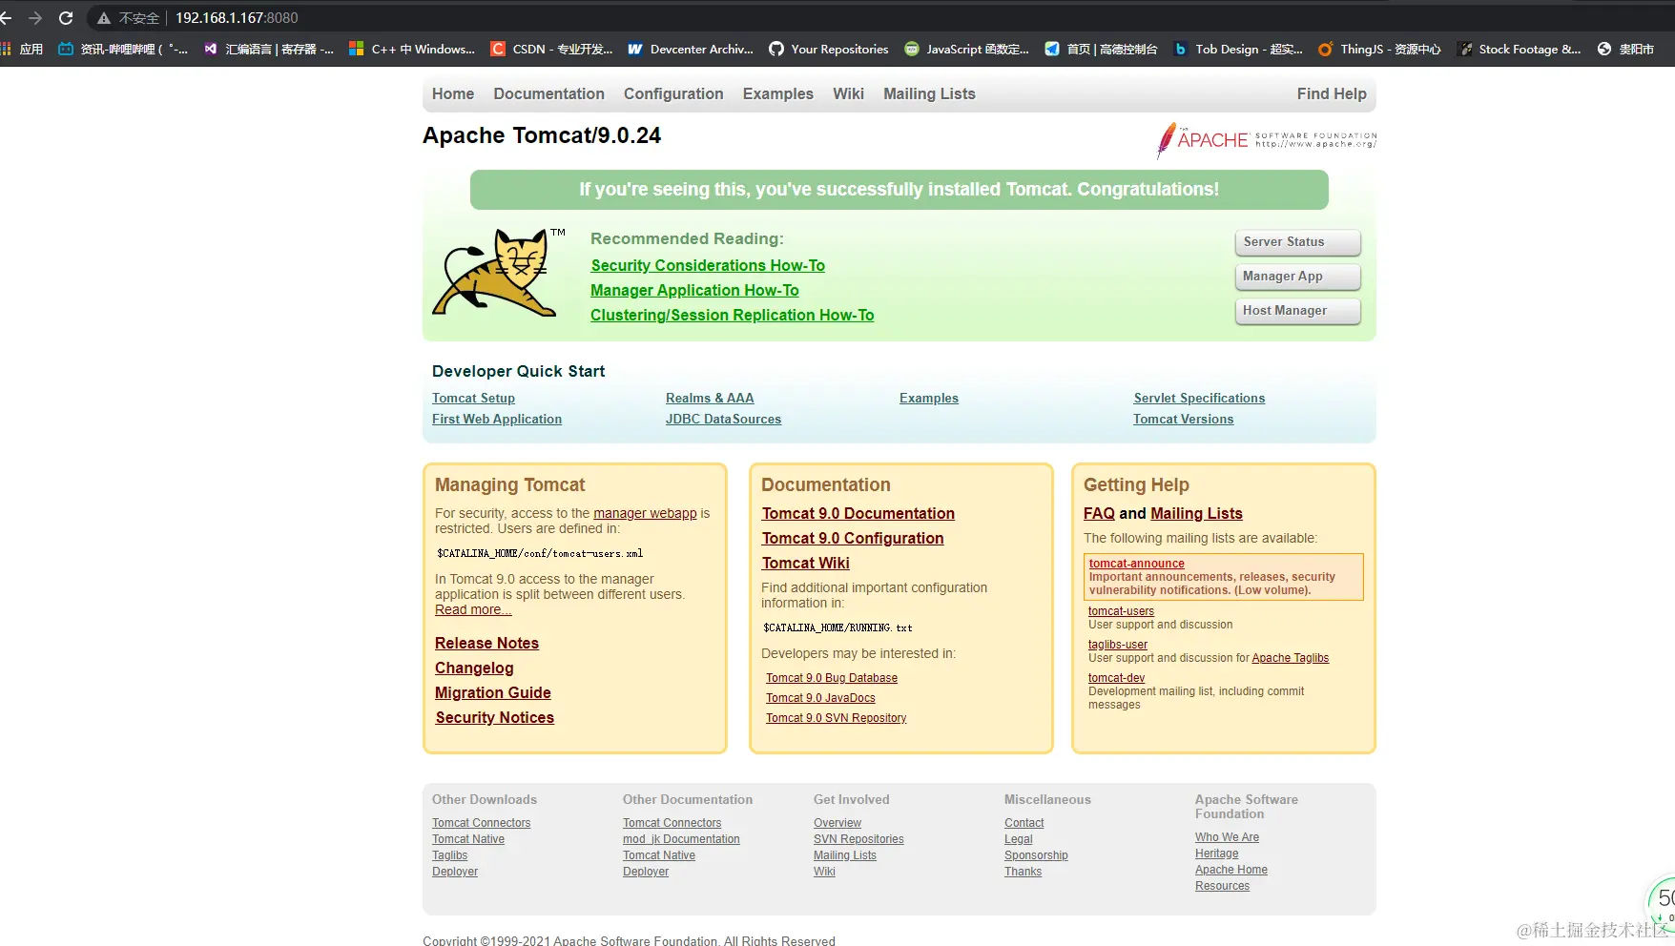Click the Manager App button
This screenshot has width=1675, height=946.
coord(1297,277)
